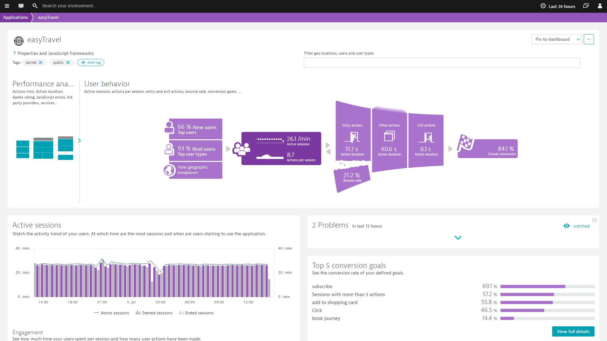Viewport: 607px width, 341px height.
Task: Open the Pin to dashboard dropdown
Action: tap(557, 39)
